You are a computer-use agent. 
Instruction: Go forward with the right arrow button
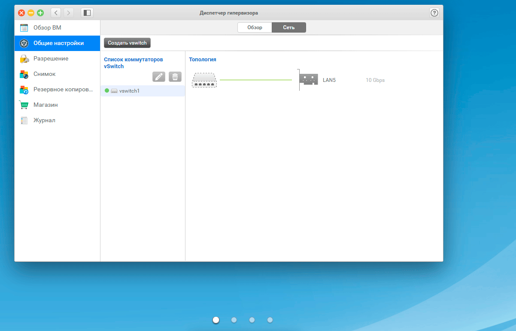[69, 13]
